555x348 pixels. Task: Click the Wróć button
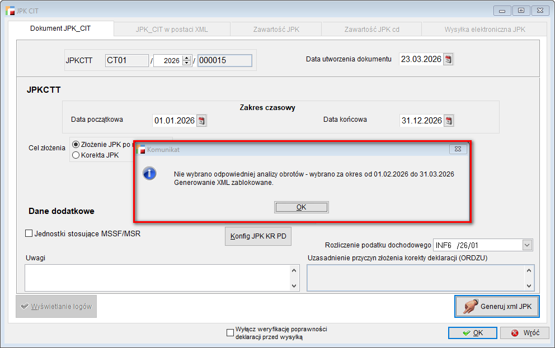tap(524, 333)
